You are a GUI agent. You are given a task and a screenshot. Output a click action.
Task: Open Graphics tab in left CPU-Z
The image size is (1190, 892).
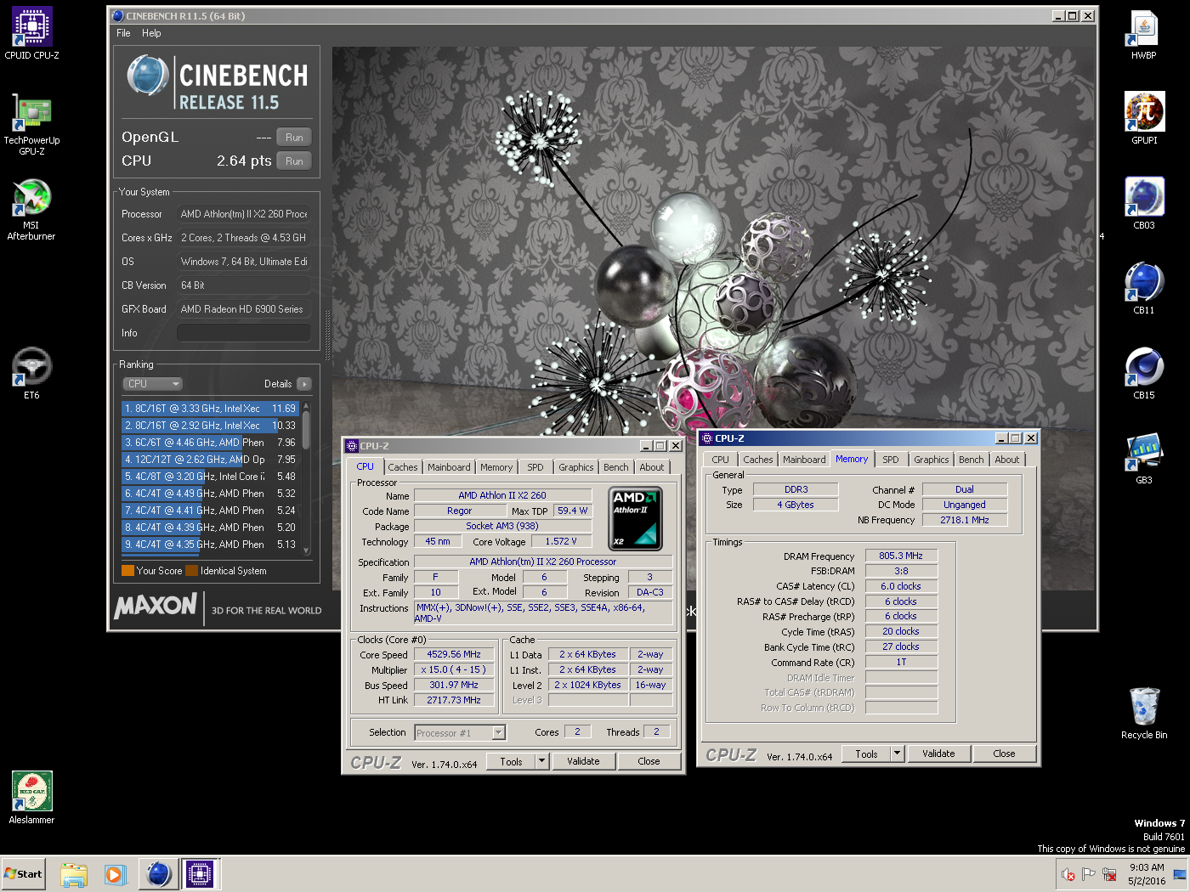point(576,467)
